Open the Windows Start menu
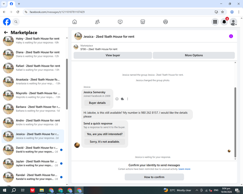243x194 pixels. (4, 190)
